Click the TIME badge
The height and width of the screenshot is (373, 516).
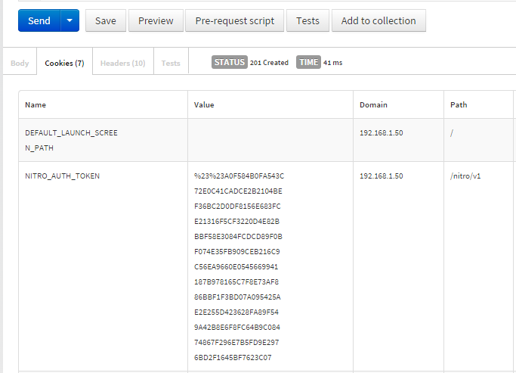click(x=308, y=62)
